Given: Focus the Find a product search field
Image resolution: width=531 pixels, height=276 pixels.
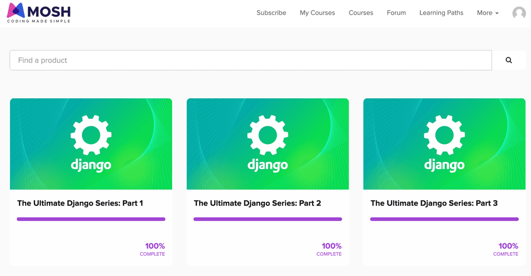Looking at the screenshot, I should pyautogui.click(x=250, y=60).
